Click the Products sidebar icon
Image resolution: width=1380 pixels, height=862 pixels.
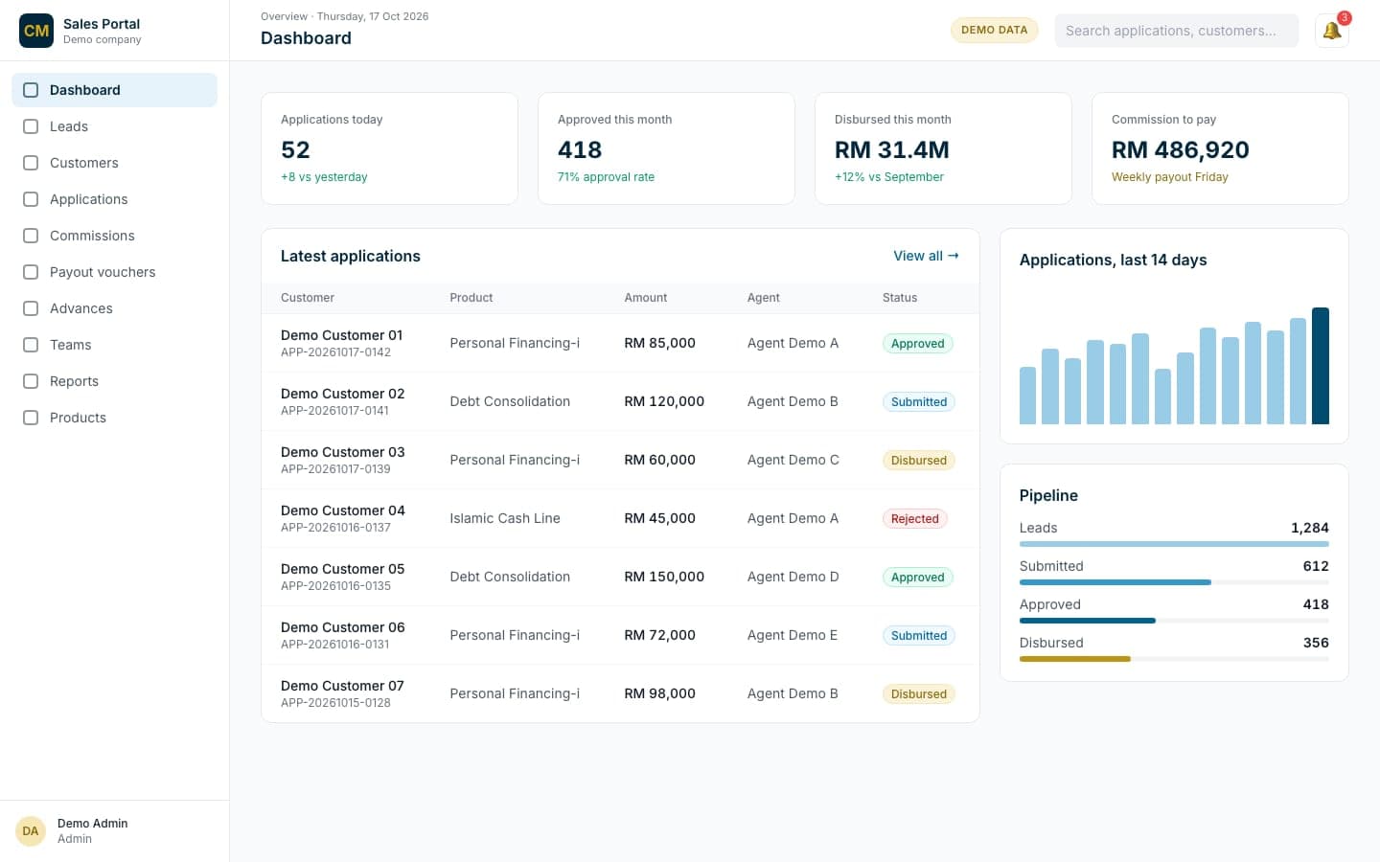click(x=31, y=418)
